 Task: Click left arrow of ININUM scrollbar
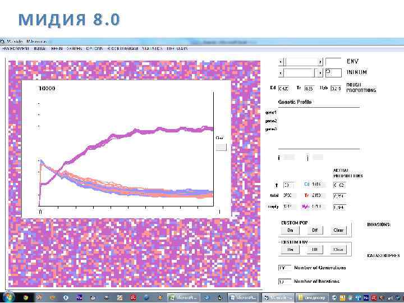(281, 73)
